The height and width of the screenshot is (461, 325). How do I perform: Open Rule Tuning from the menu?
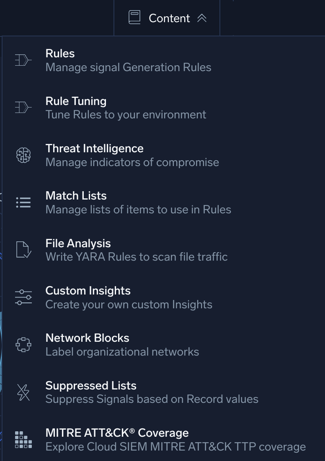click(x=76, y=101)
